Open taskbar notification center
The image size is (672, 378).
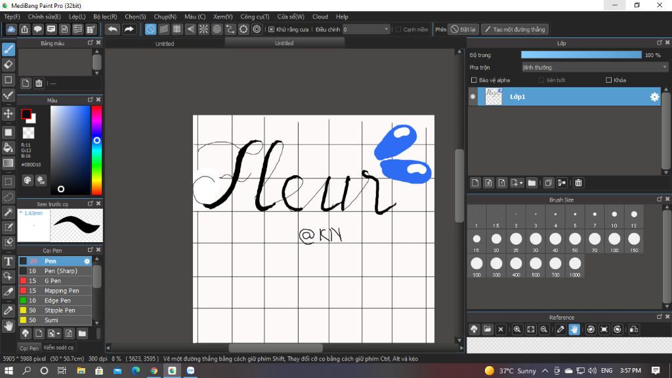656,370
